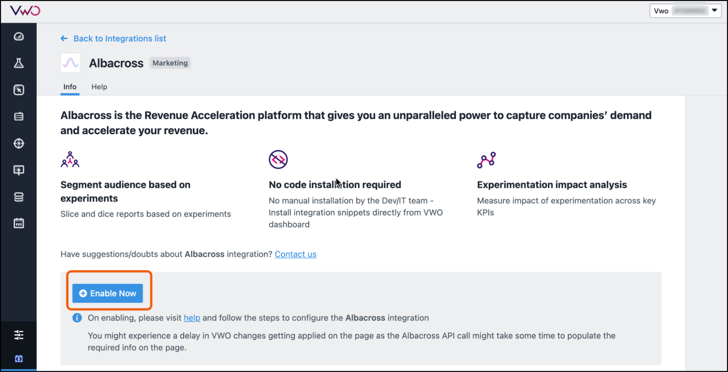Click the VWO logo
Viewport: 728px width, 372px height.
(25, 11)
